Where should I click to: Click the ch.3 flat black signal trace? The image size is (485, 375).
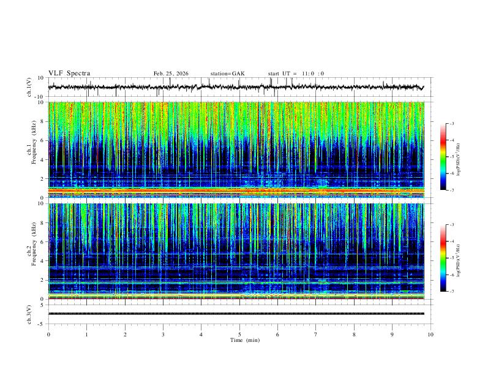(x=236, y=314)
